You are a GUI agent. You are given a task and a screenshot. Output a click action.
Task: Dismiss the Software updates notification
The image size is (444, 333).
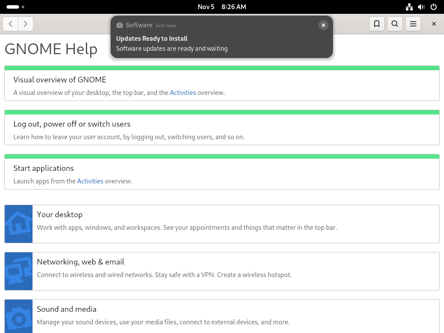(x=323, y=25)
